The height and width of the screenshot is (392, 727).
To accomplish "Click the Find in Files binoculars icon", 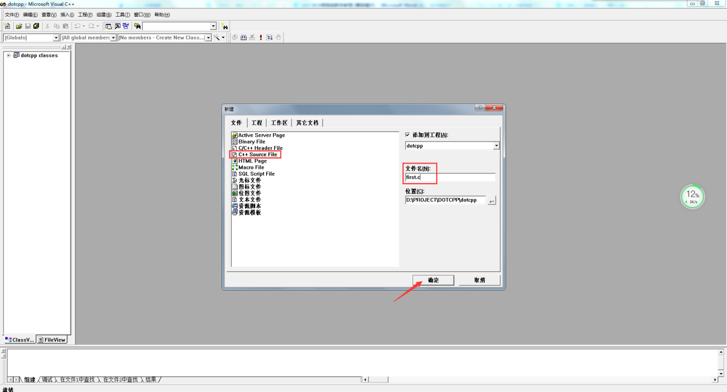I will (136, 26).
